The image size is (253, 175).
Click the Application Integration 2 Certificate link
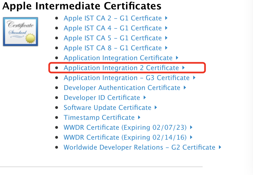pos(121,68)
